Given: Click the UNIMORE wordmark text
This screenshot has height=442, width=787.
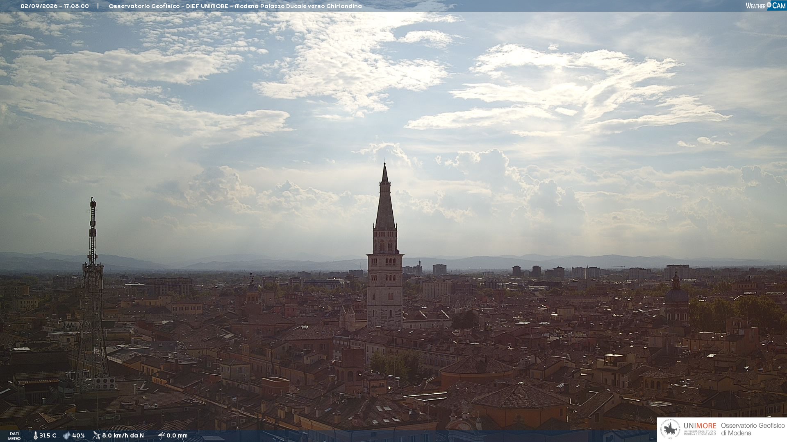Looking at the screenshot, I should [700, 426].
